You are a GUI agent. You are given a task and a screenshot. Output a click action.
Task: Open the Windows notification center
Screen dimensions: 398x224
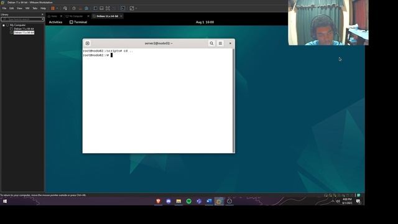(358, 201)
